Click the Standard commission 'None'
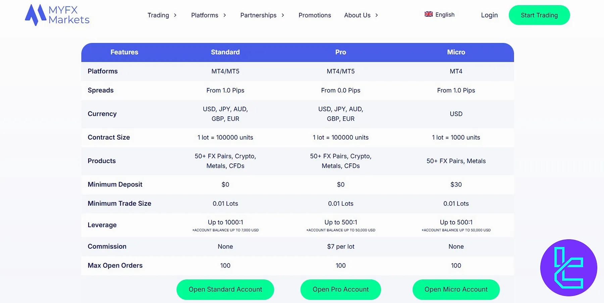604x303 pixels. pyautogui.click(x=225, y=246)
